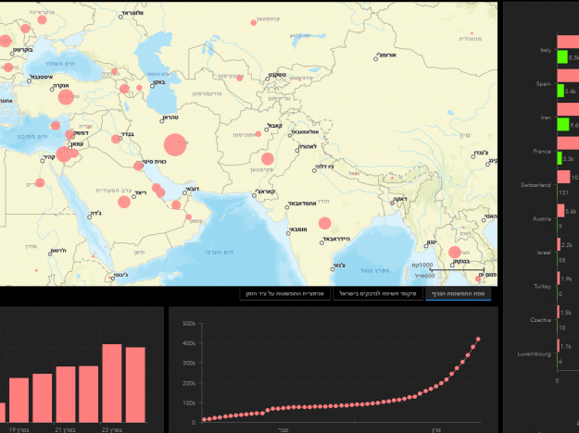Click the large red circle near Tehran
Image resolution: width=579 pixels, height=433 pixels.
tap(173, 145)
